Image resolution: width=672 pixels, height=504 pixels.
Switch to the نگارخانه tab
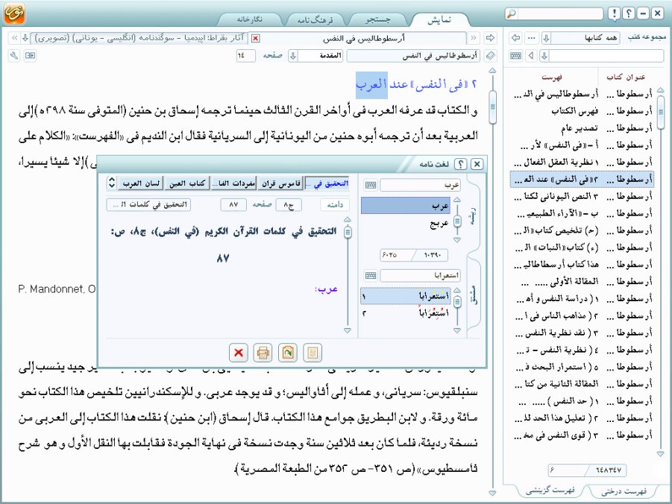coord(250,19)
